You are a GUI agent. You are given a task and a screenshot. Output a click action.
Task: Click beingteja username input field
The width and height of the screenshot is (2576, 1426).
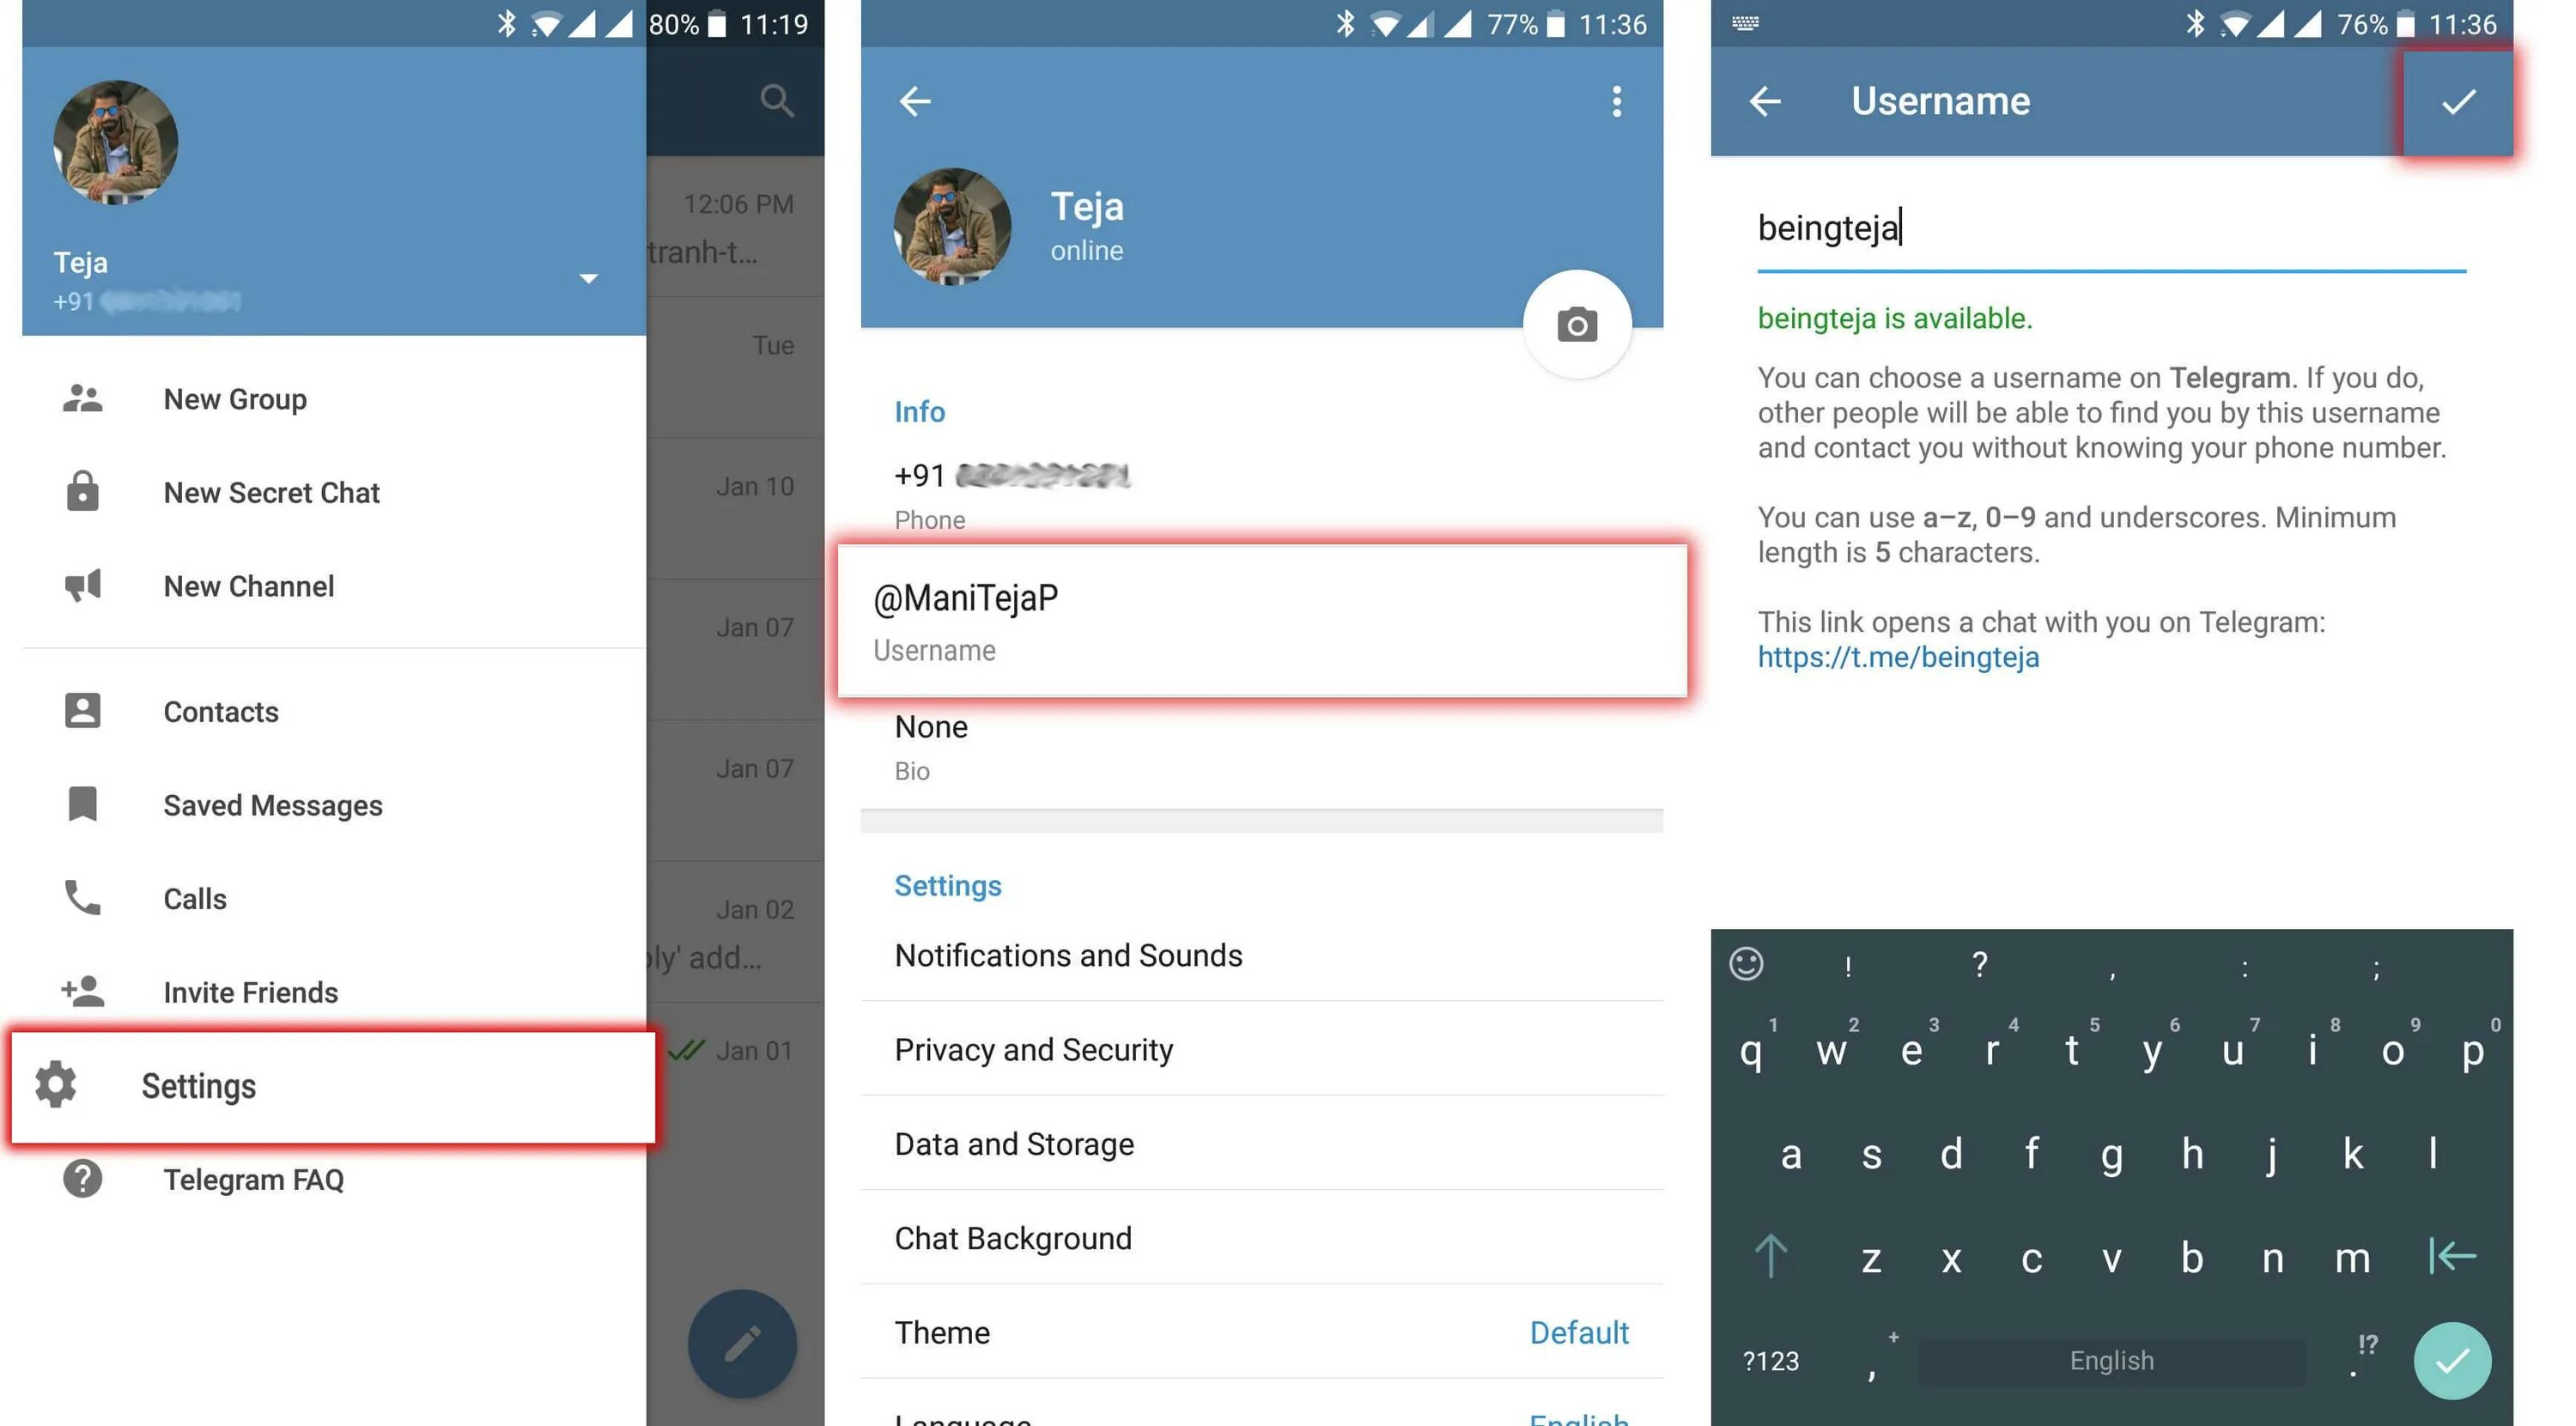2107,227
